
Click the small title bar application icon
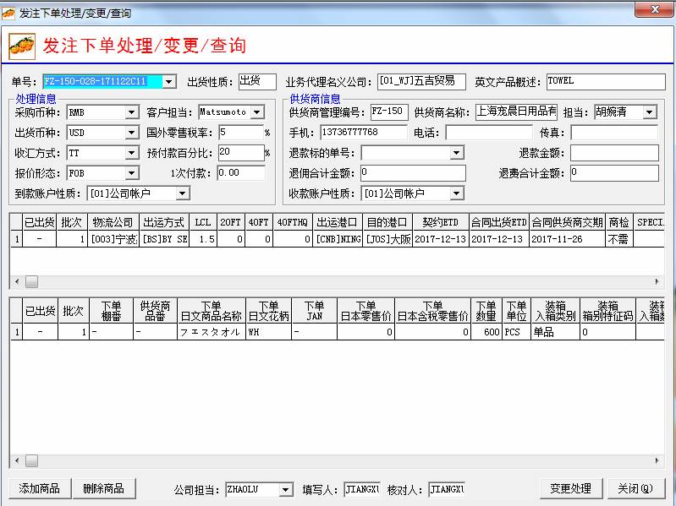(8, 14)
